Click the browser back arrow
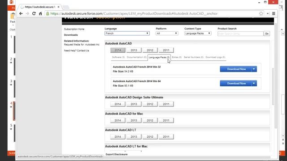Screen dimensions: 287x161 (x=21, y=13)
